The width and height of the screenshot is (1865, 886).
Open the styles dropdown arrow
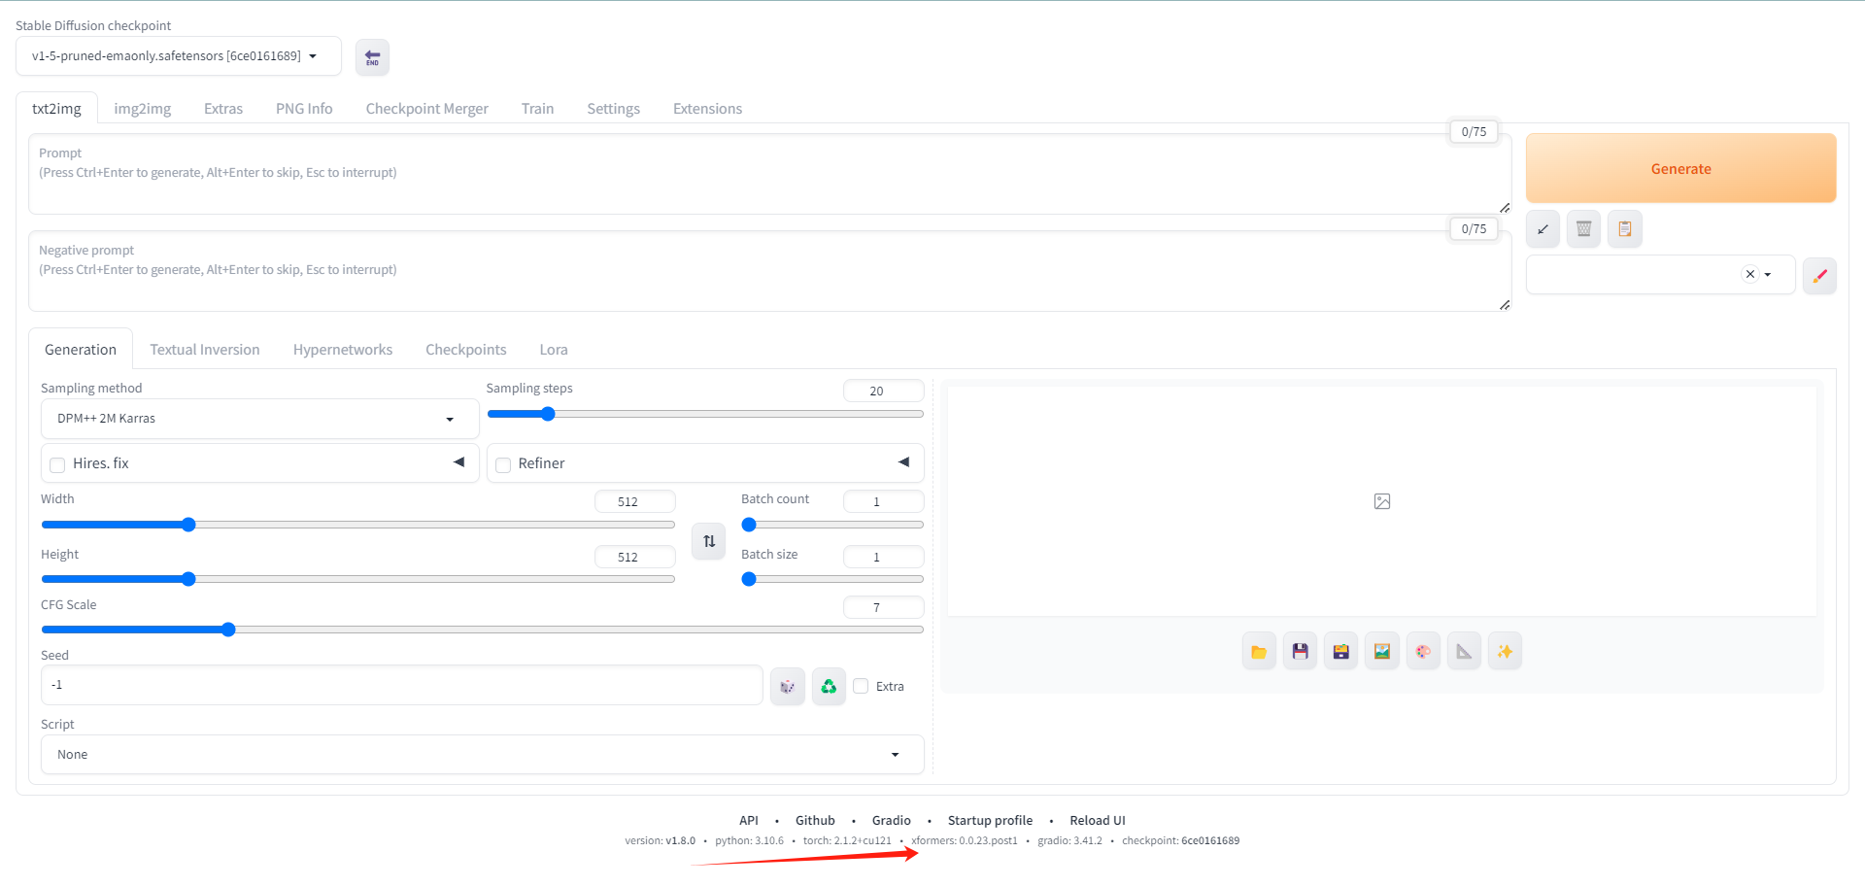pos(1768,275)
